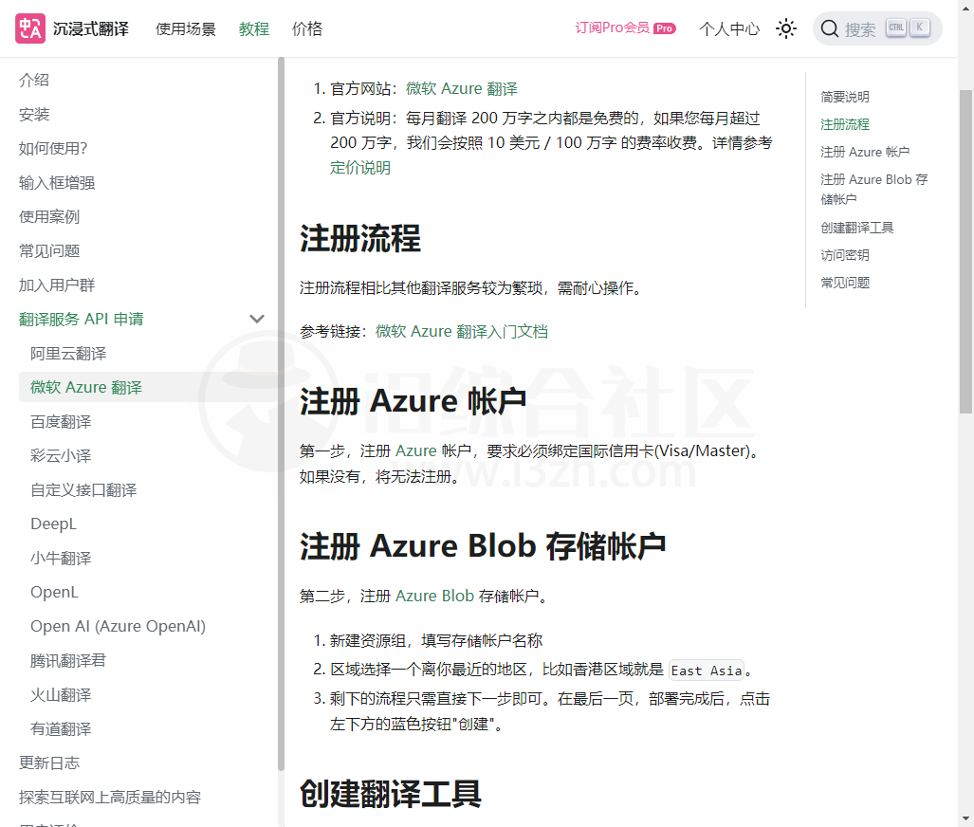
Task: Open the 自定义接口翻译 sidebar entry
Action: (x=83, y=489)
